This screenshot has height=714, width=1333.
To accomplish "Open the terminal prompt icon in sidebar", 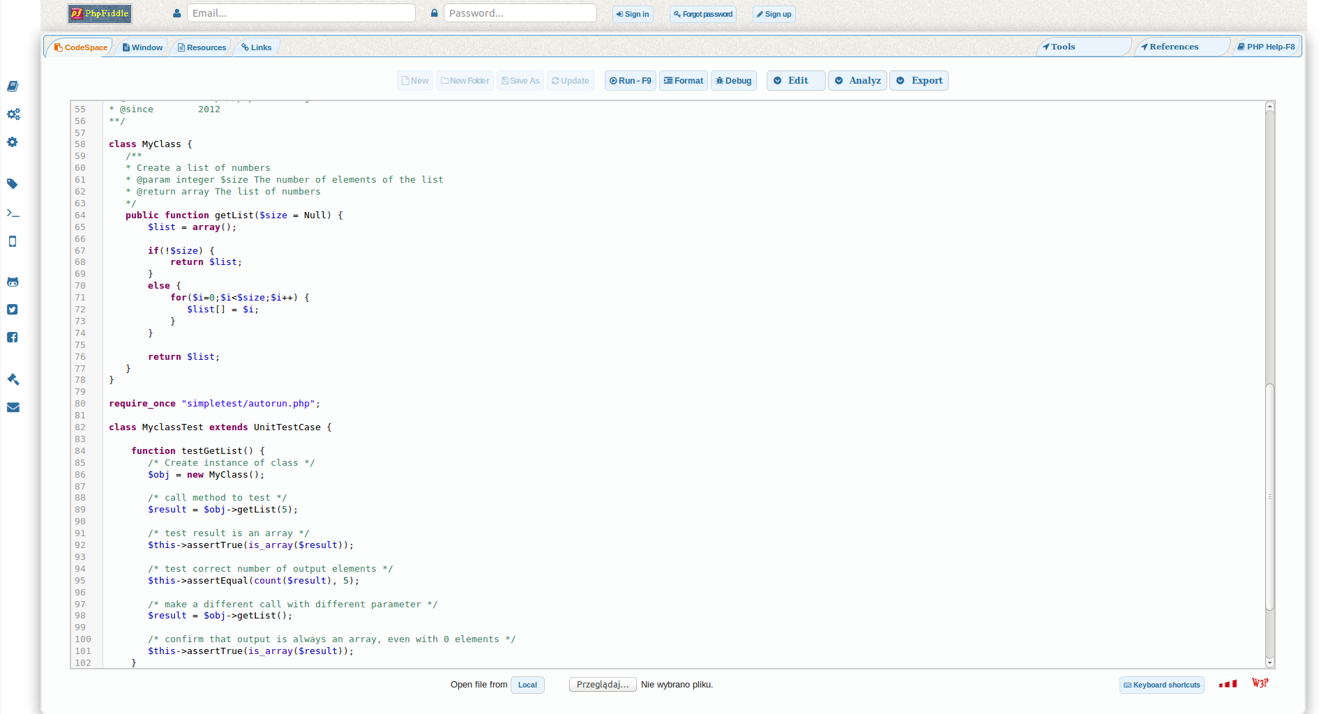I will coord(13,213).
